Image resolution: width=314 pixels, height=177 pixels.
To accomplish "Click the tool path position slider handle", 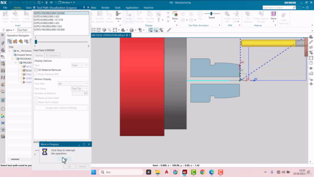I will click(36, 42).
